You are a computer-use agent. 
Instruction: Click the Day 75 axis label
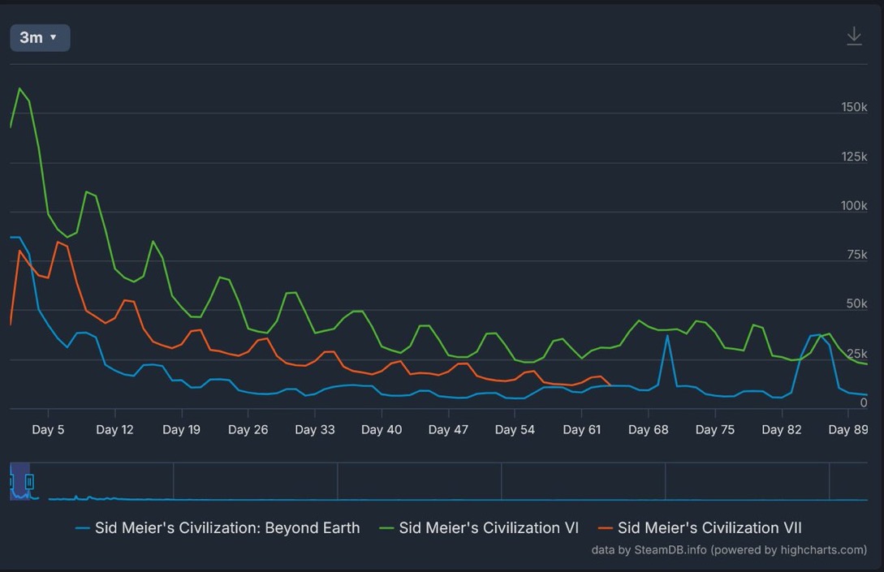pyautogui.click(x=715, y=430)
